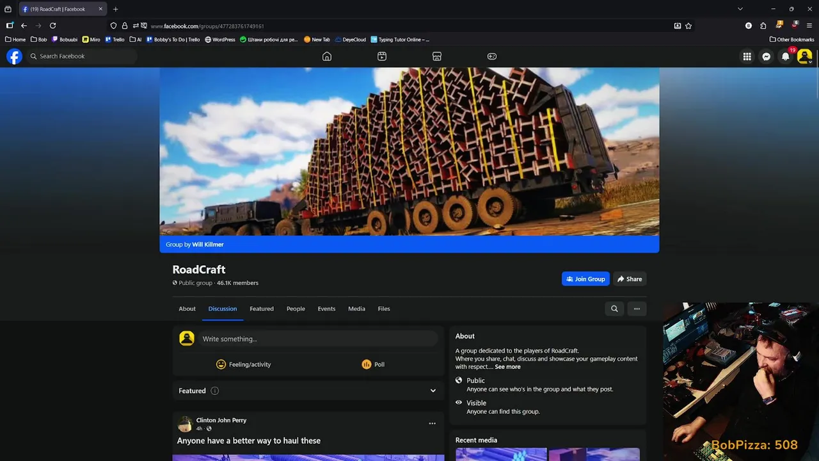Screen dimensions: 819x461
Task: Click the site security lock icon
Action: click(x=124, y=26)
